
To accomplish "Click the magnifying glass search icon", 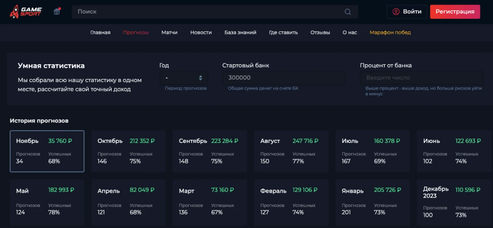I will click(x=347, y=12).
